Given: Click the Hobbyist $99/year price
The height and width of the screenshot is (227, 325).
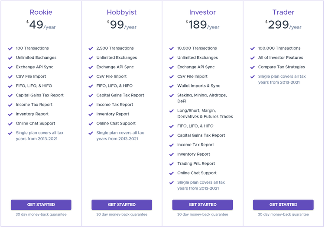Looking at the screenshot, I should 122,25.
